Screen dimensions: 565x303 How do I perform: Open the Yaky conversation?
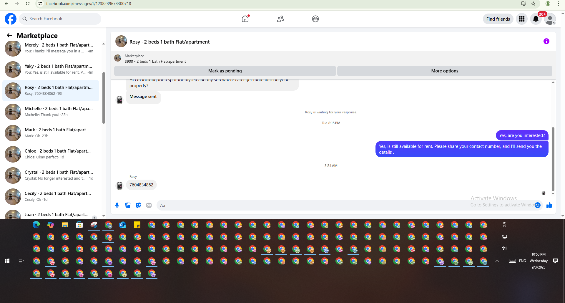pos(51,69)
